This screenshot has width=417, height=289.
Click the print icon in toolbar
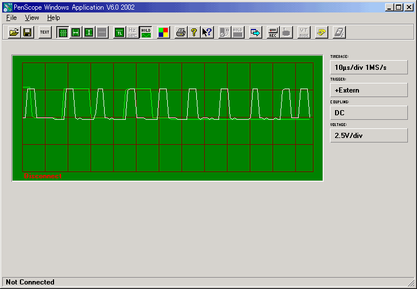click(181, 32)
